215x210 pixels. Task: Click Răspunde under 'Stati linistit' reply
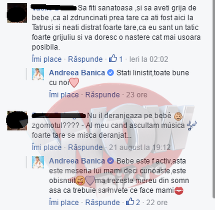pyautogui.click(x=103, y=95)
